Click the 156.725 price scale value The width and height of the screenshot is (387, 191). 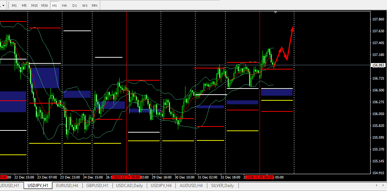click(378, 78)
